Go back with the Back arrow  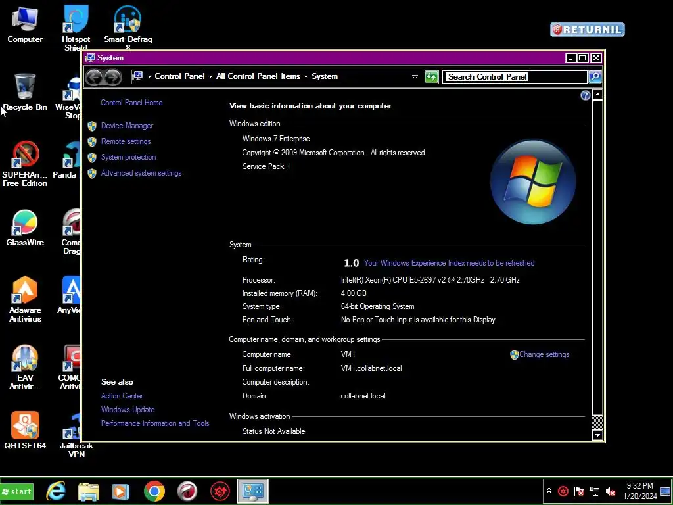pos(95,78)
